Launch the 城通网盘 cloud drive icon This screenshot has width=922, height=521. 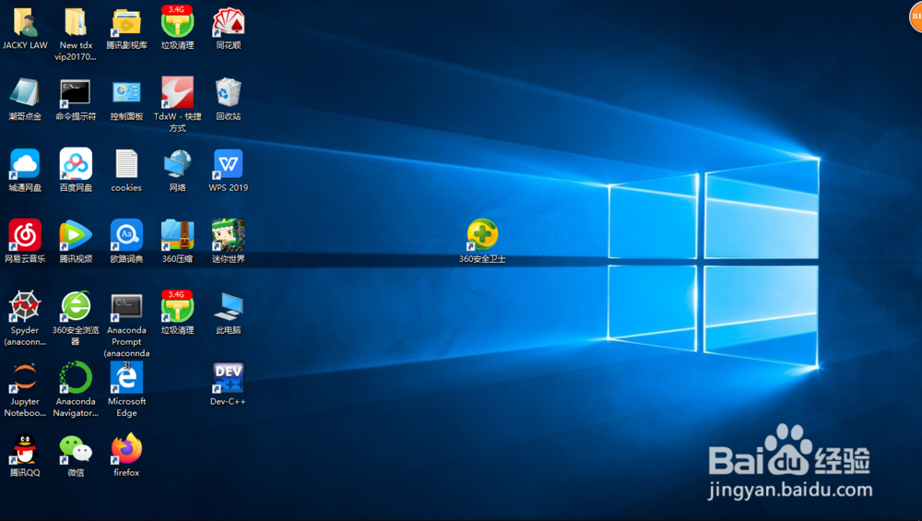25,164
